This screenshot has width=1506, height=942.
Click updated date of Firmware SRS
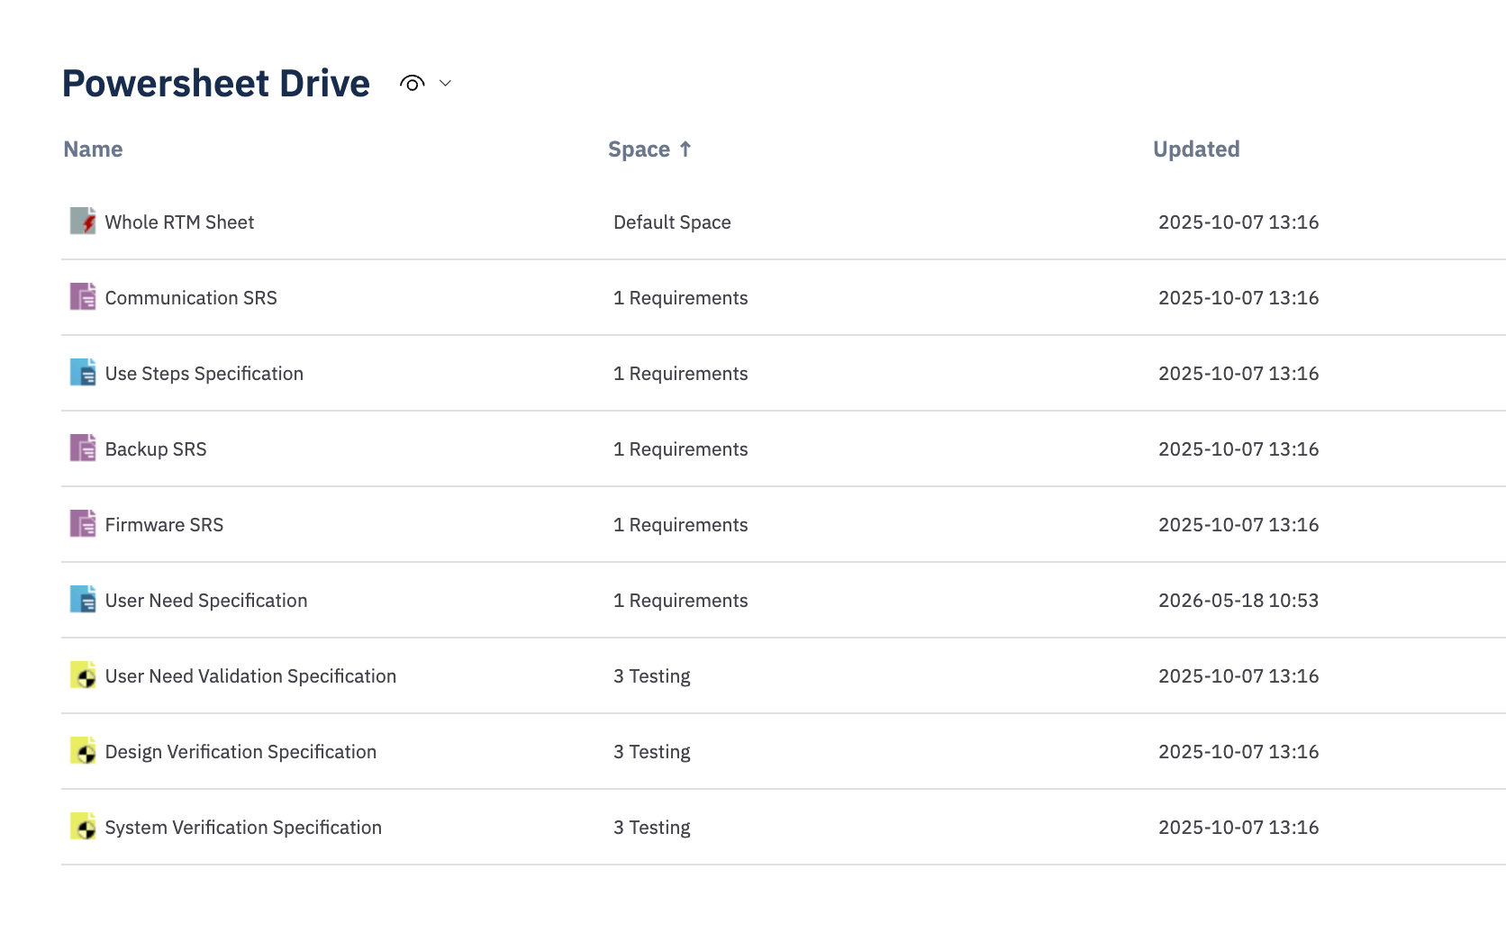tap(1238, 525)
